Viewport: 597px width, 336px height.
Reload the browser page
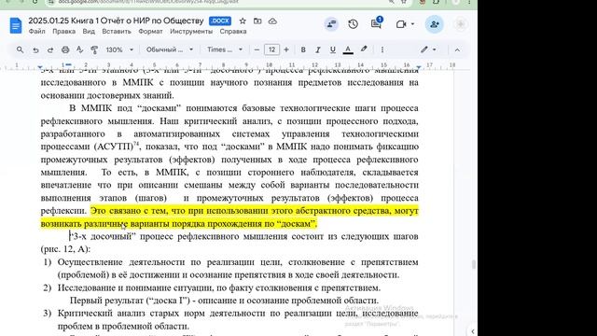[x=35, y=2]
